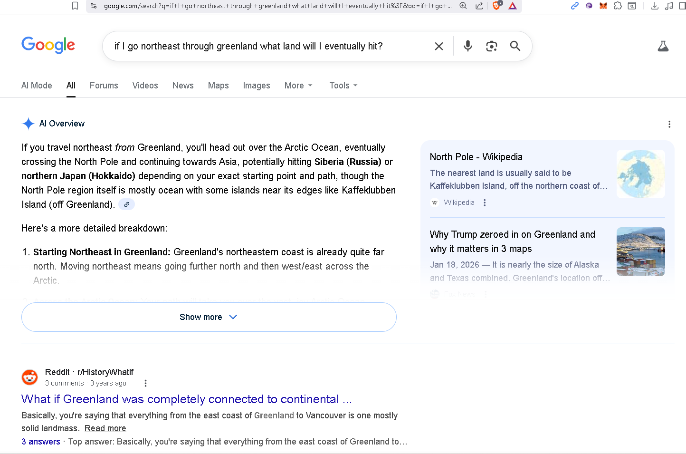The image size is (686, 454).
Task: Clear the search box text
Action: click(x=439, y=46)
